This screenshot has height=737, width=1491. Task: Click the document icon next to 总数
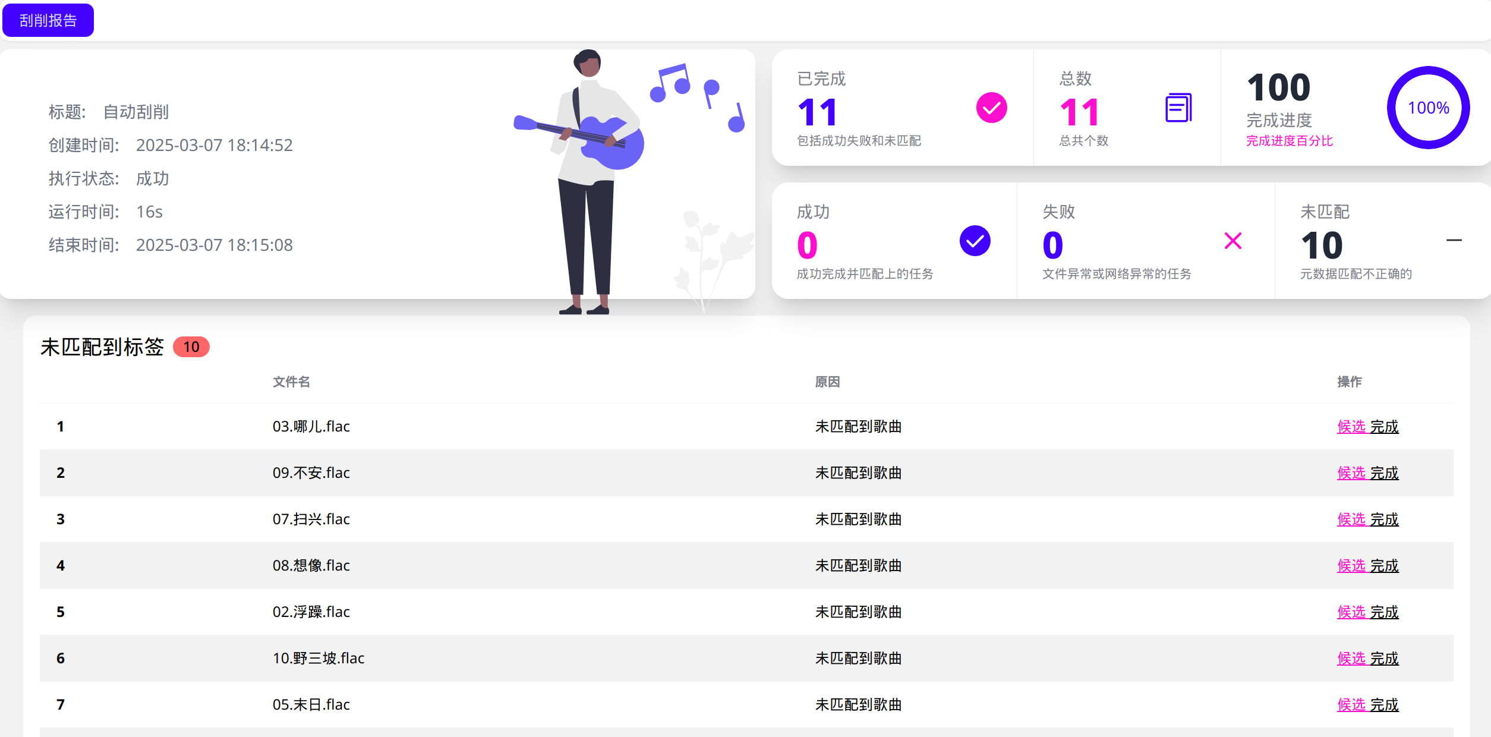[1178, 108]
